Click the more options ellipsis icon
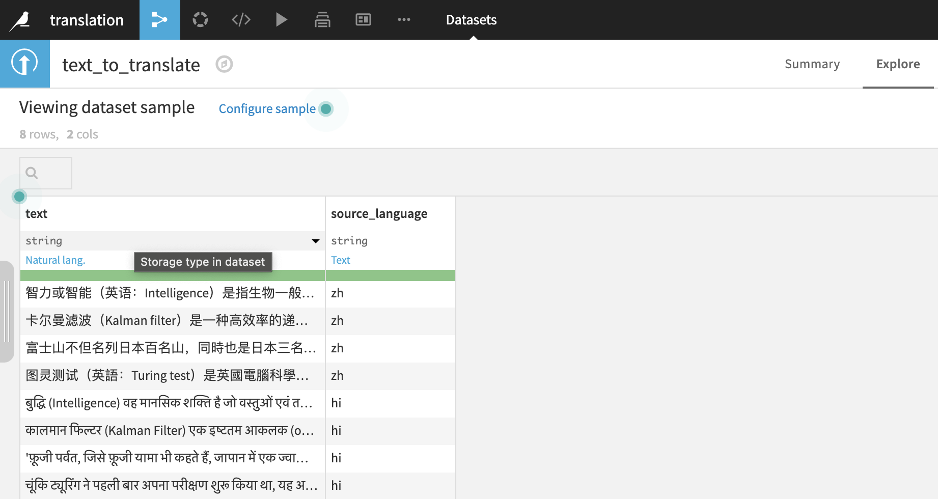Image resolution: width=938 pixels, height=499 pixels. click(x=403, y=20)
